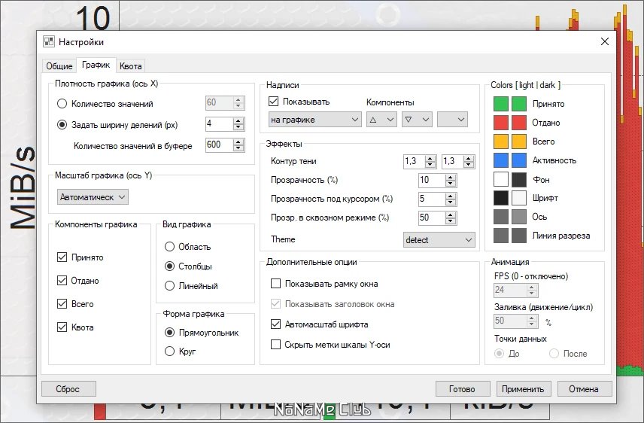This screenshot has height=423, width=644.
Task: Switch to the Общие tab
Action: click(59, 65)
